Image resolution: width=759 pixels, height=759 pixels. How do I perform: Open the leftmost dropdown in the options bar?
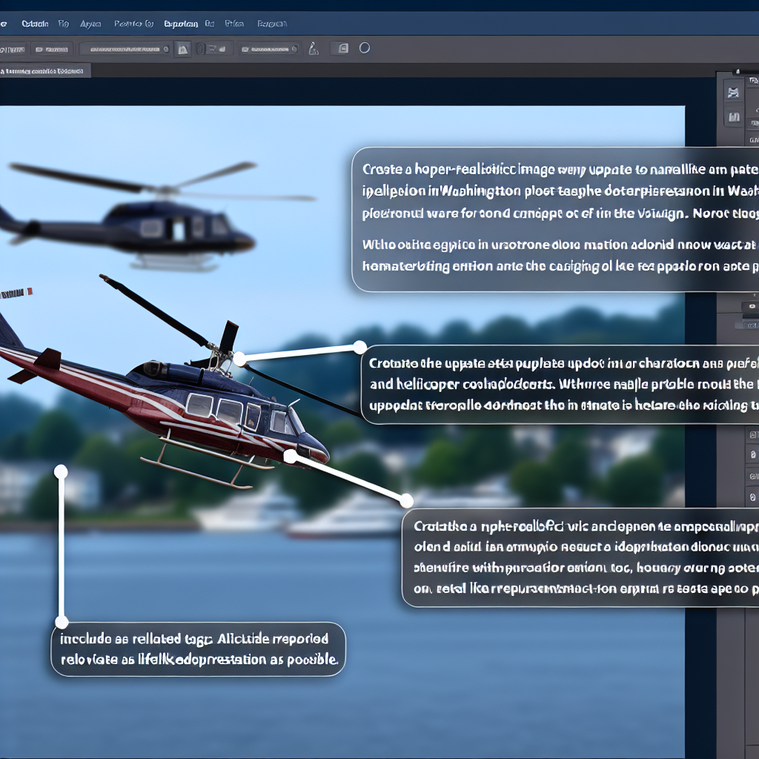13,50
